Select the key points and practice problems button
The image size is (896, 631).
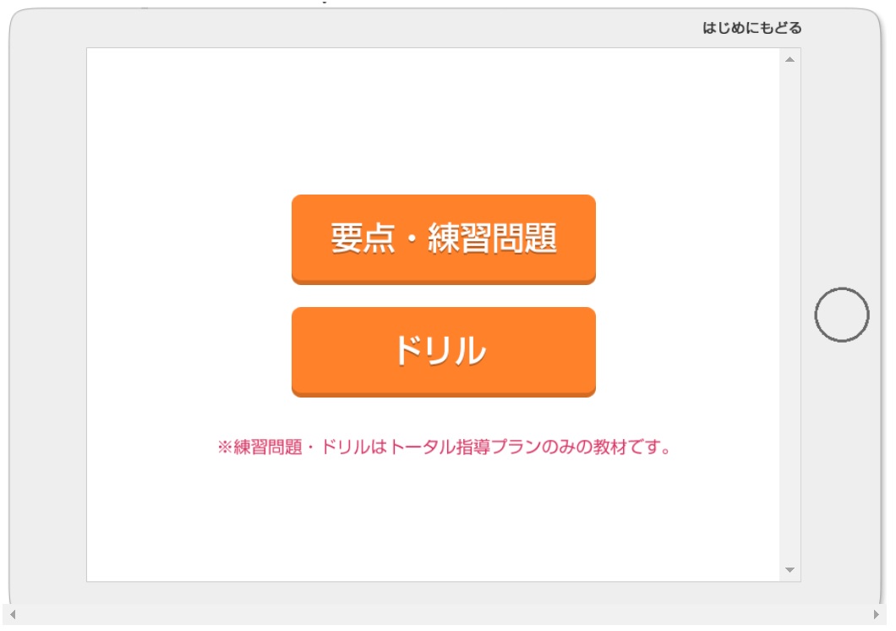coord(444,239)
